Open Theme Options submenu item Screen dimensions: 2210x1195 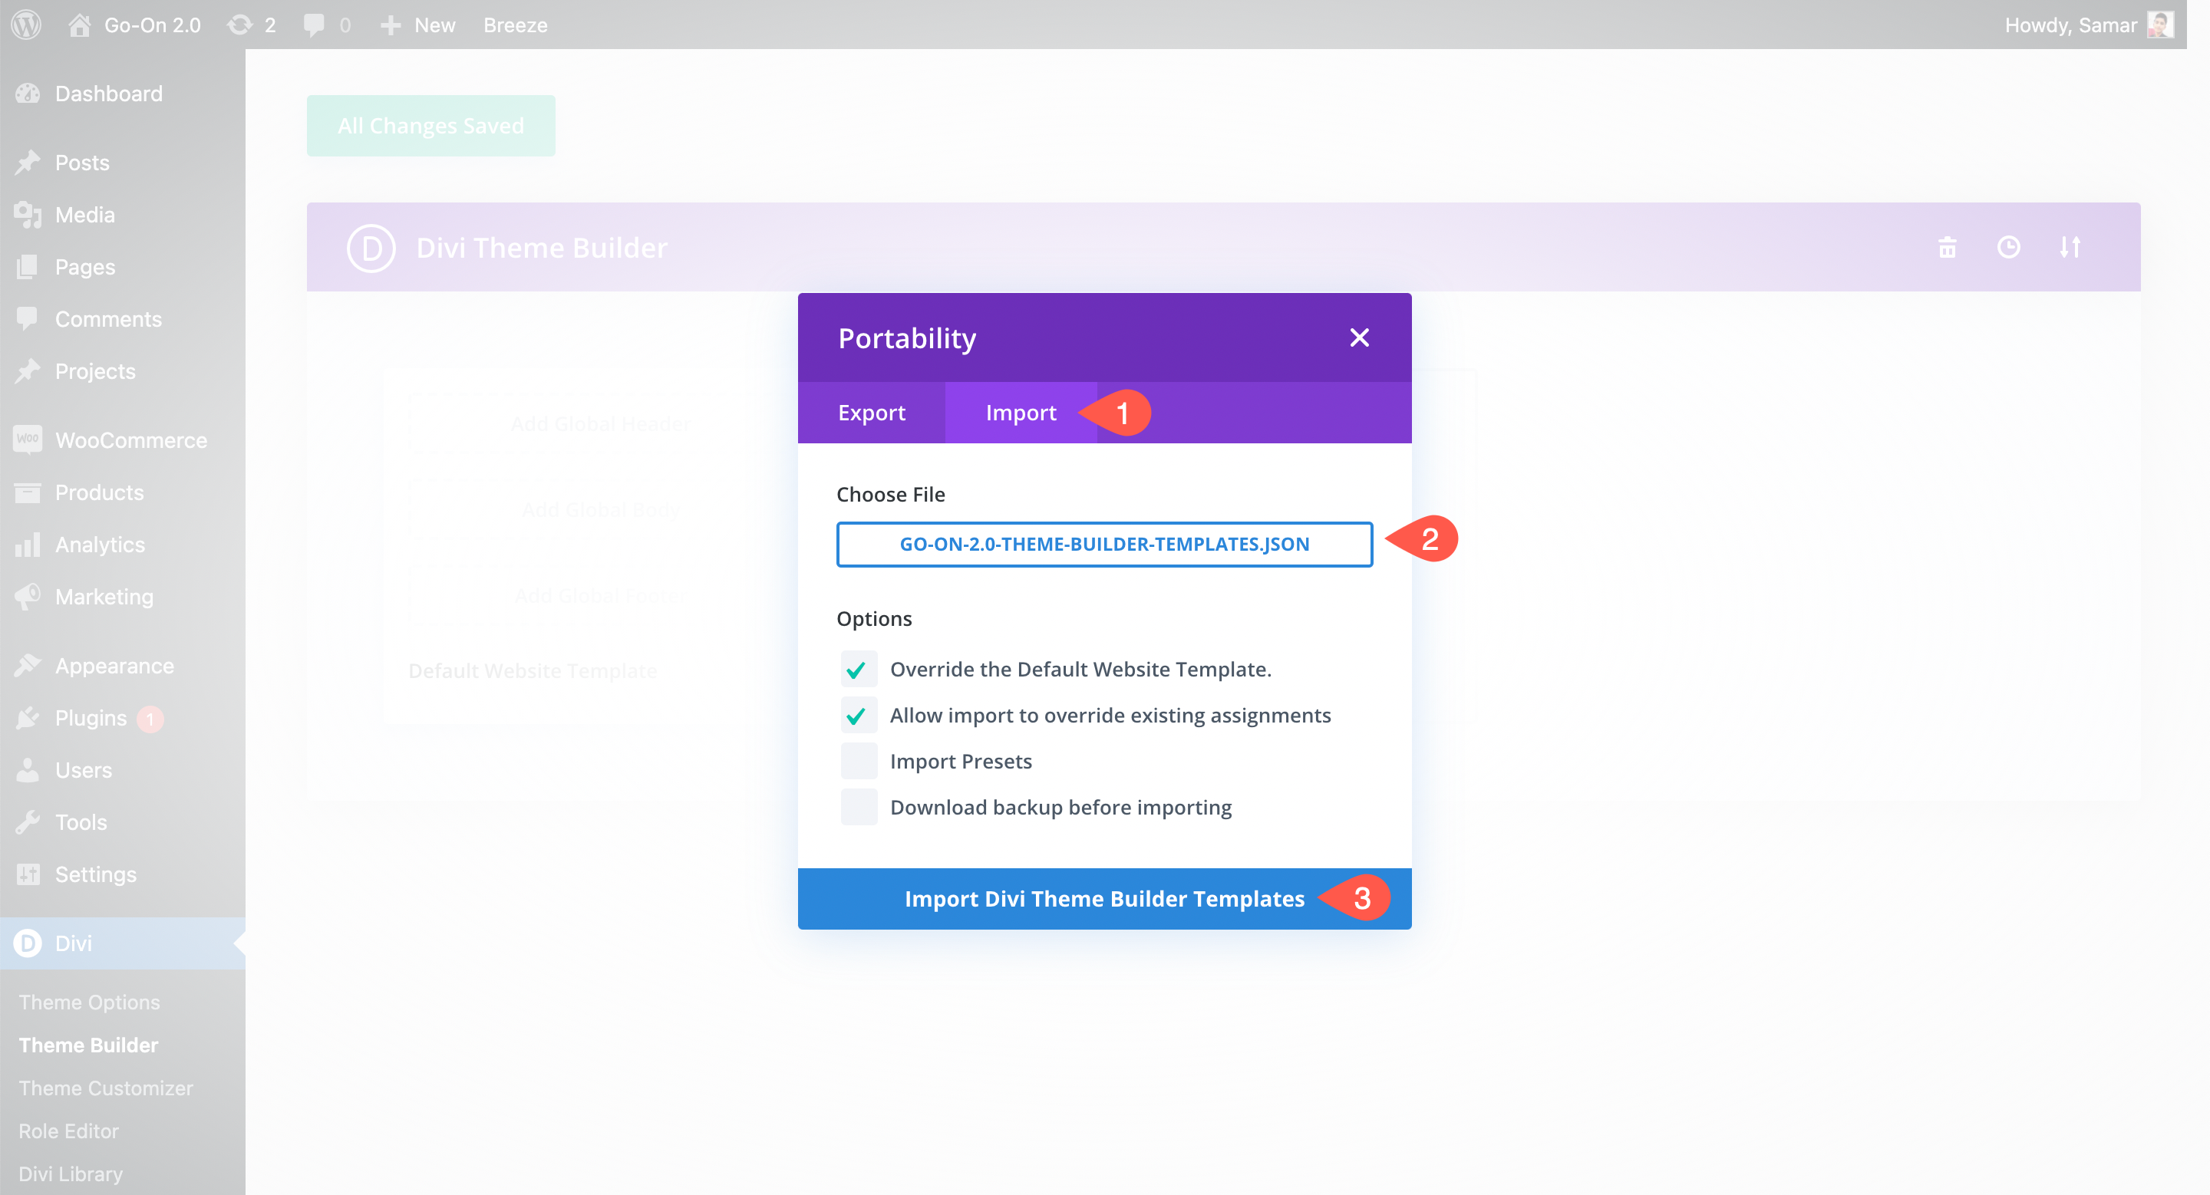click(89, 1002)
